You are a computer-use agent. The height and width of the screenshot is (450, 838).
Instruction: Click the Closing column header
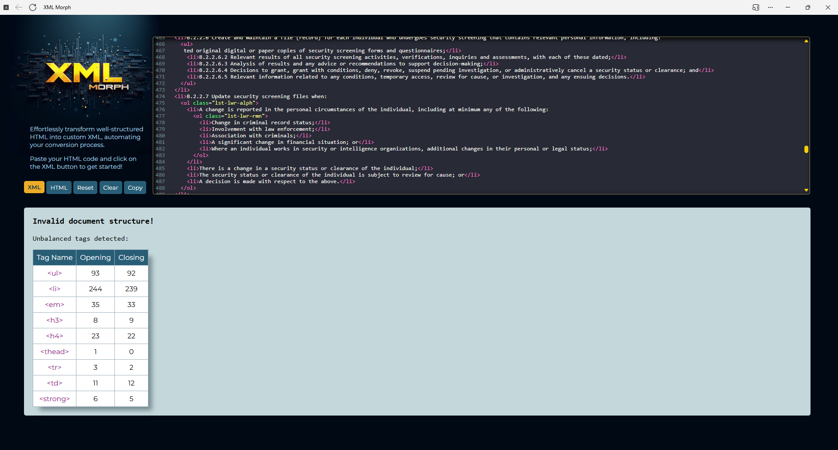coord(131,258)
